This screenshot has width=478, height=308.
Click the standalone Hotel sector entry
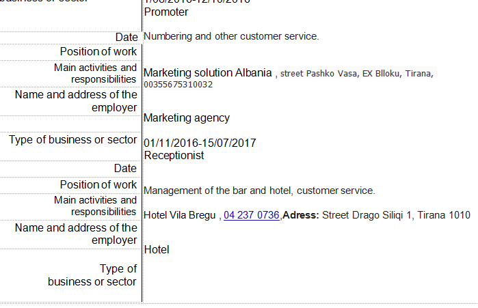click(x=157, y=250)
